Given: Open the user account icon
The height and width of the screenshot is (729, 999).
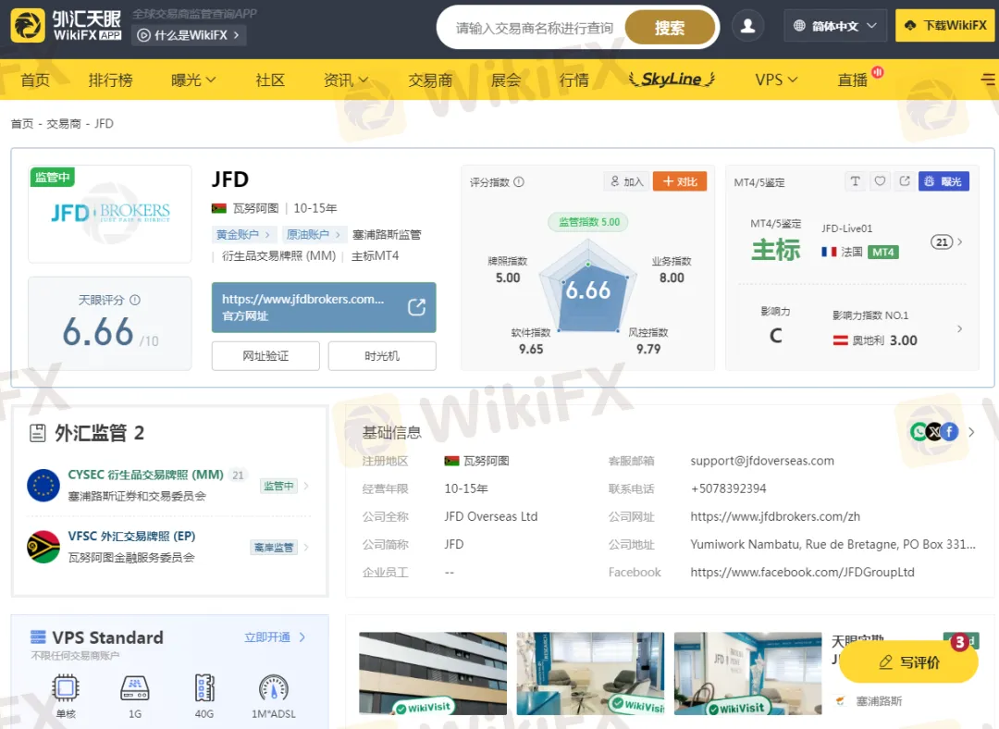Looking at the screenshot, I should 747,26.
